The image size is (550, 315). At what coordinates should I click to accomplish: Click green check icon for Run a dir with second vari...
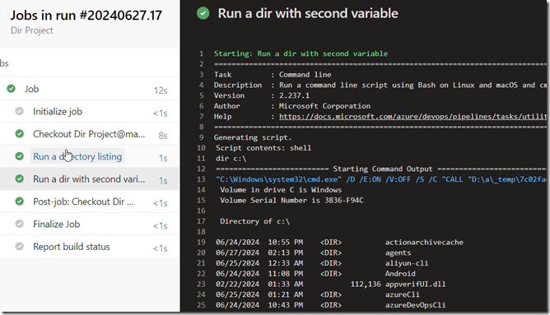click(20, 178)
